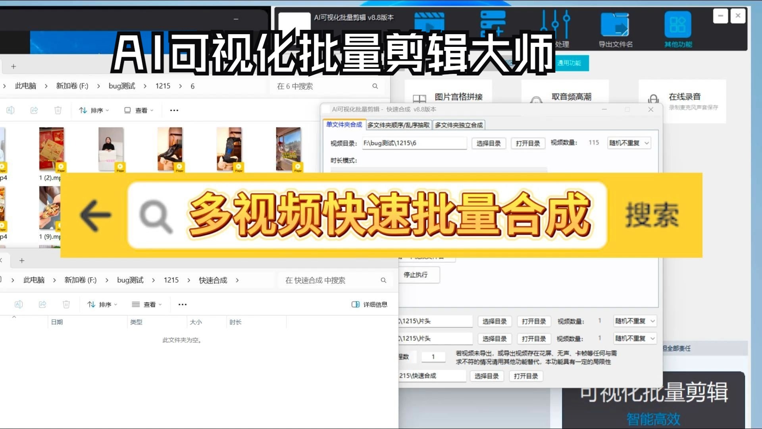
Task: Open more options ellipsis in upper Explorer
Action: coord(174,110)
